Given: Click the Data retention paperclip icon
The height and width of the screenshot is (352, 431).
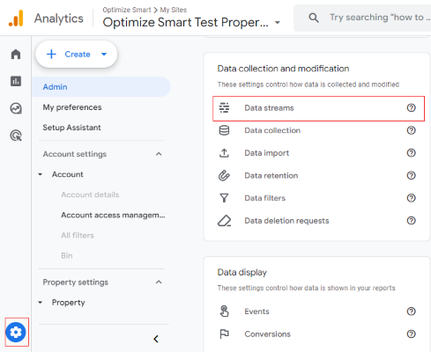Looking at the screenshot, I should 224,175.
